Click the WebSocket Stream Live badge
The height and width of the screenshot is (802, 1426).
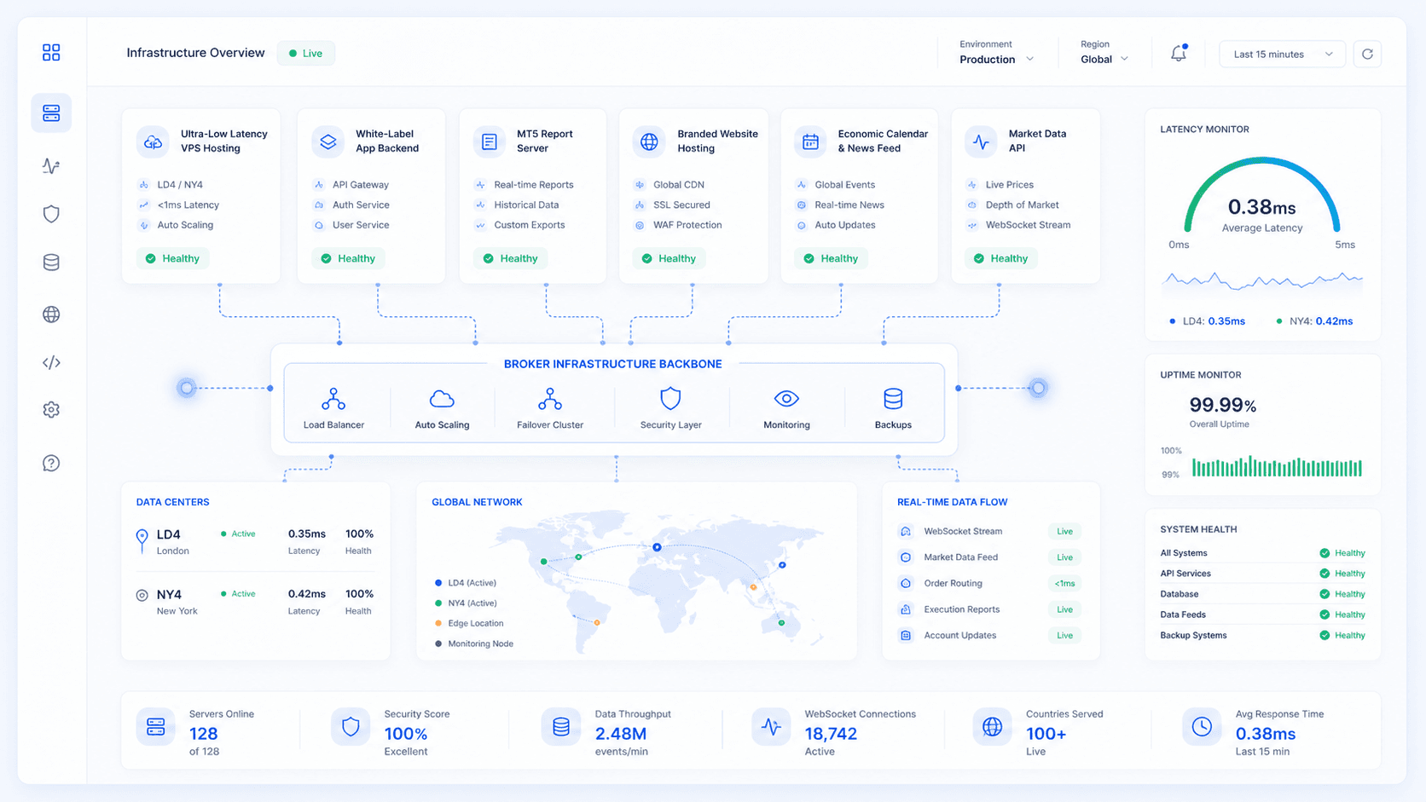[x=1064, y=532]
